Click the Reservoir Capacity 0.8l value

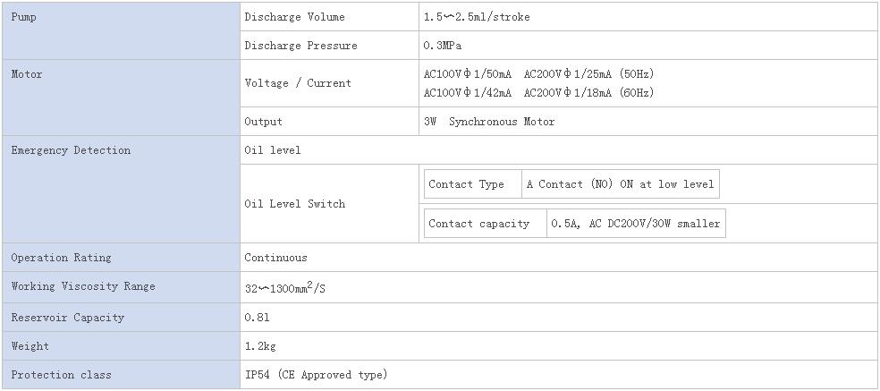[x=257, y=318]
